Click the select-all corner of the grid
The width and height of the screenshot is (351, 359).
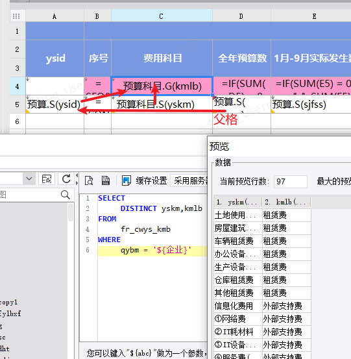[x=16, y=16]
